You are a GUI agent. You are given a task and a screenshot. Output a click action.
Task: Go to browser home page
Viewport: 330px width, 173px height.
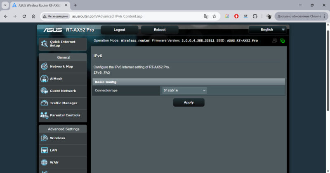[x=33, y=16]
